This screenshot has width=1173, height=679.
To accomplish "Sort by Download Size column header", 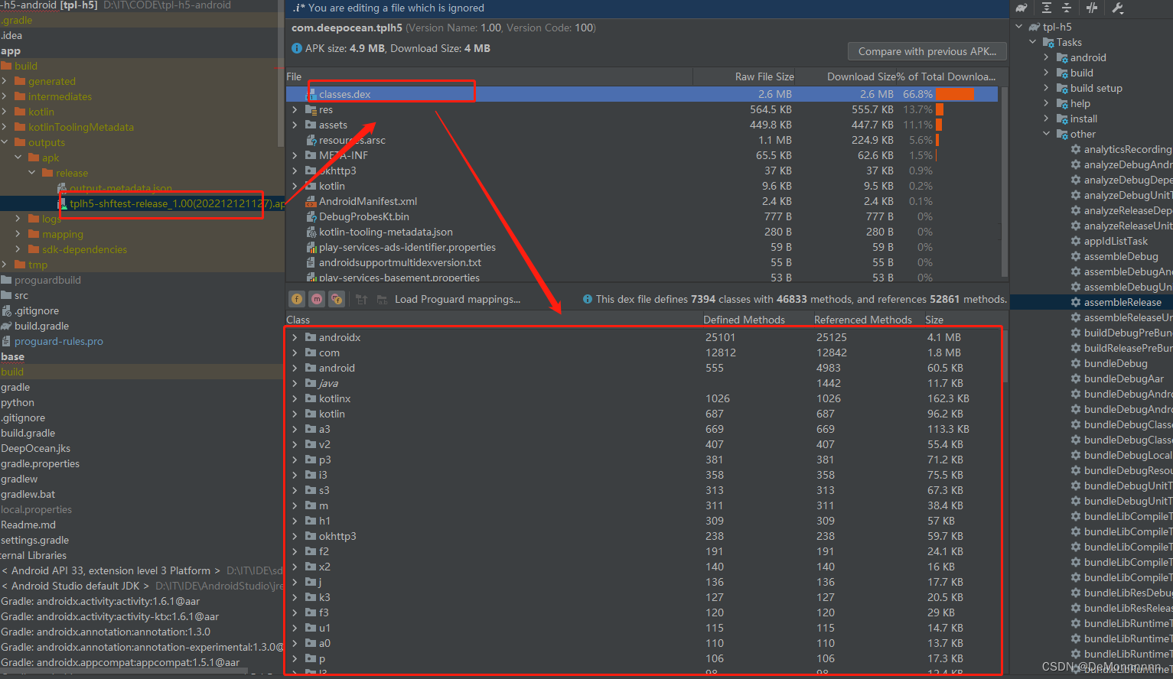I will tap(861, 76).
